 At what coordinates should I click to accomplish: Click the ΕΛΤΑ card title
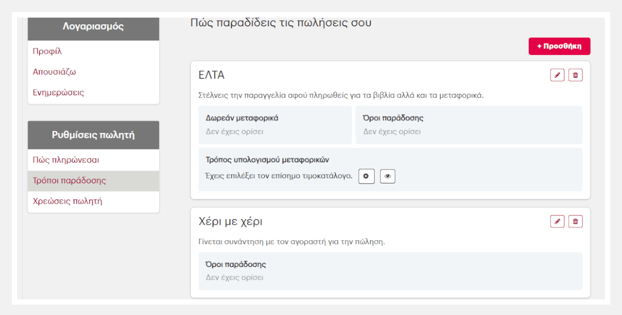[211, 75]
